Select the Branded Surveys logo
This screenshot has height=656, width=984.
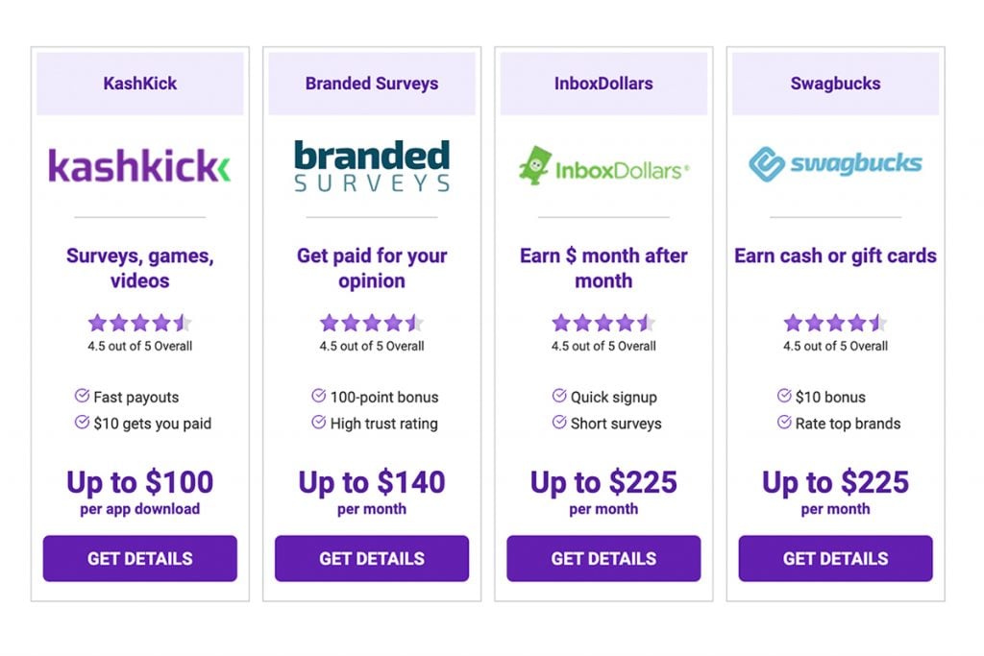tap(371, 163)
